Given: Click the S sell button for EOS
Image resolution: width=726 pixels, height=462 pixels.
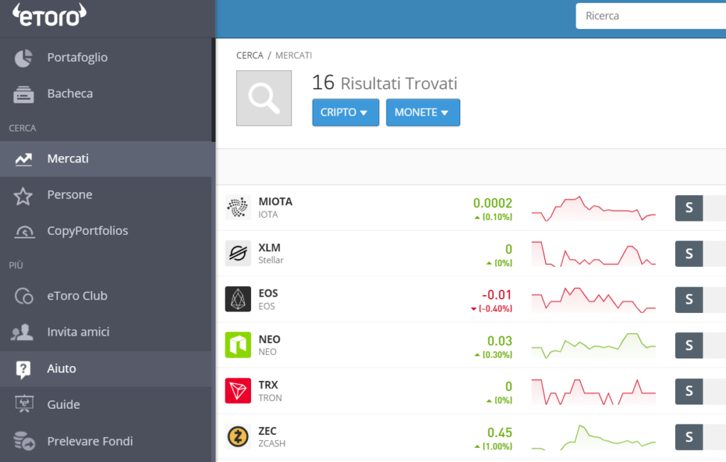Looking at the screenshot, I should coord(689,299).
